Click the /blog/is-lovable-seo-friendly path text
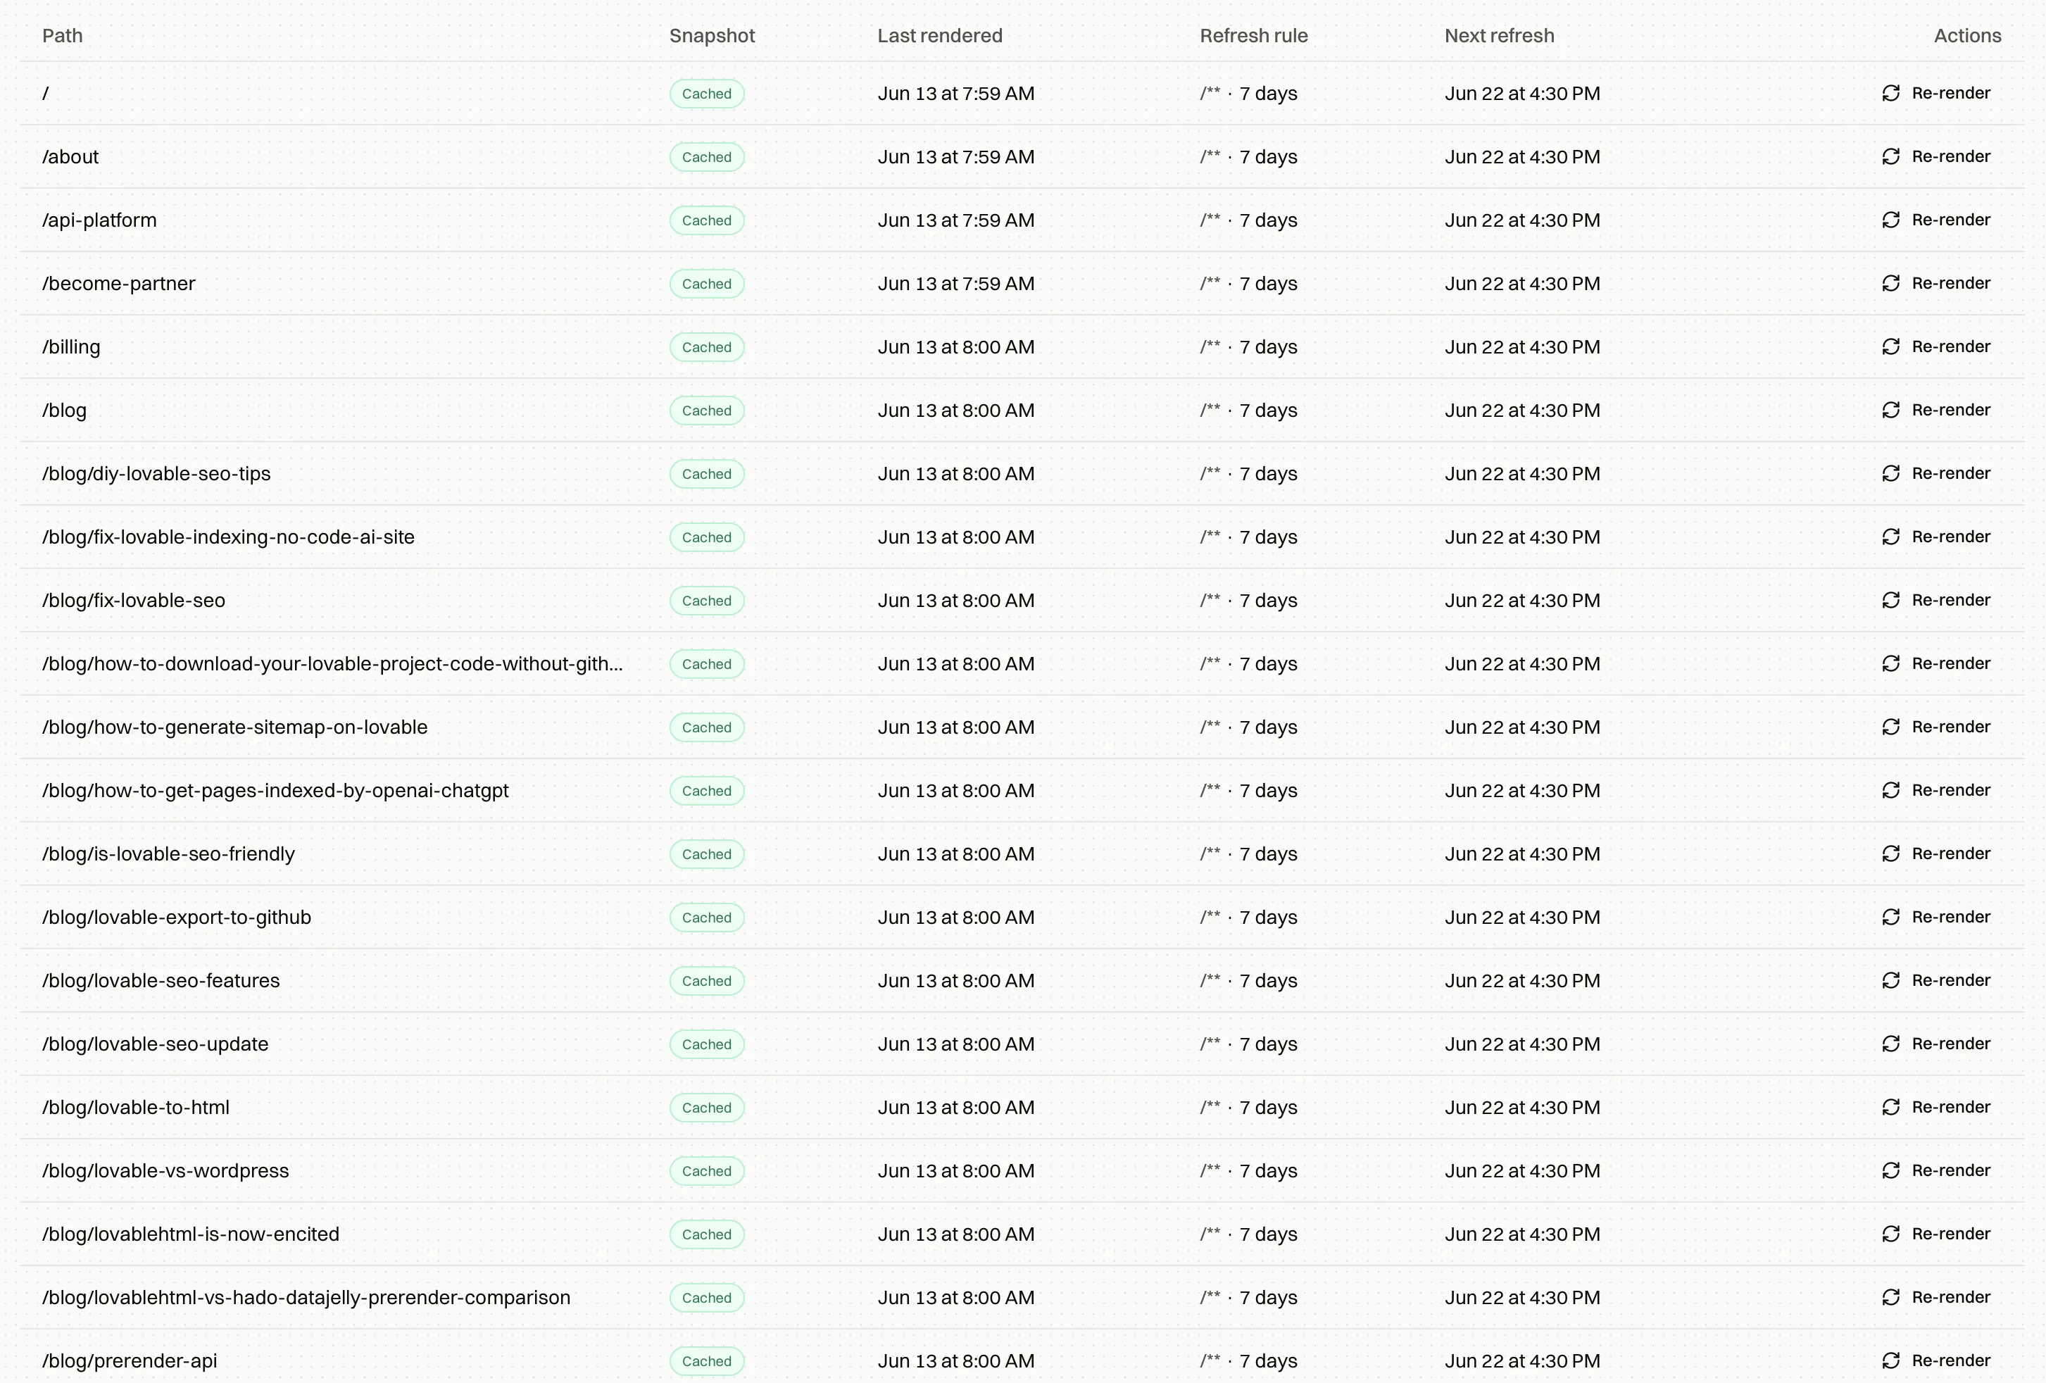This screenshot has height=1383, width=2046. coord(168,854)
